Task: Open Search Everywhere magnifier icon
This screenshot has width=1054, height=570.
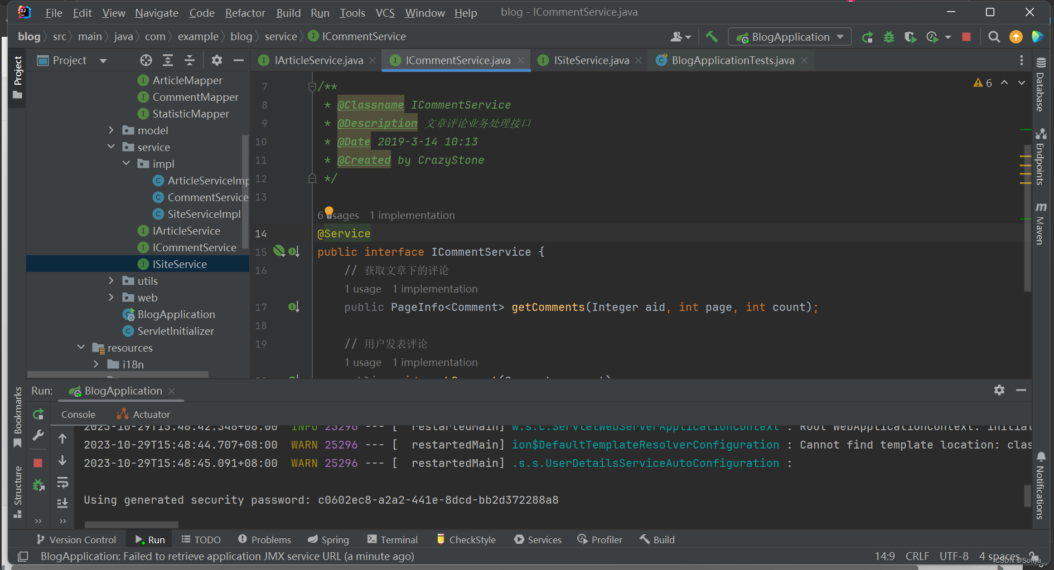Action: click(994, 37)
